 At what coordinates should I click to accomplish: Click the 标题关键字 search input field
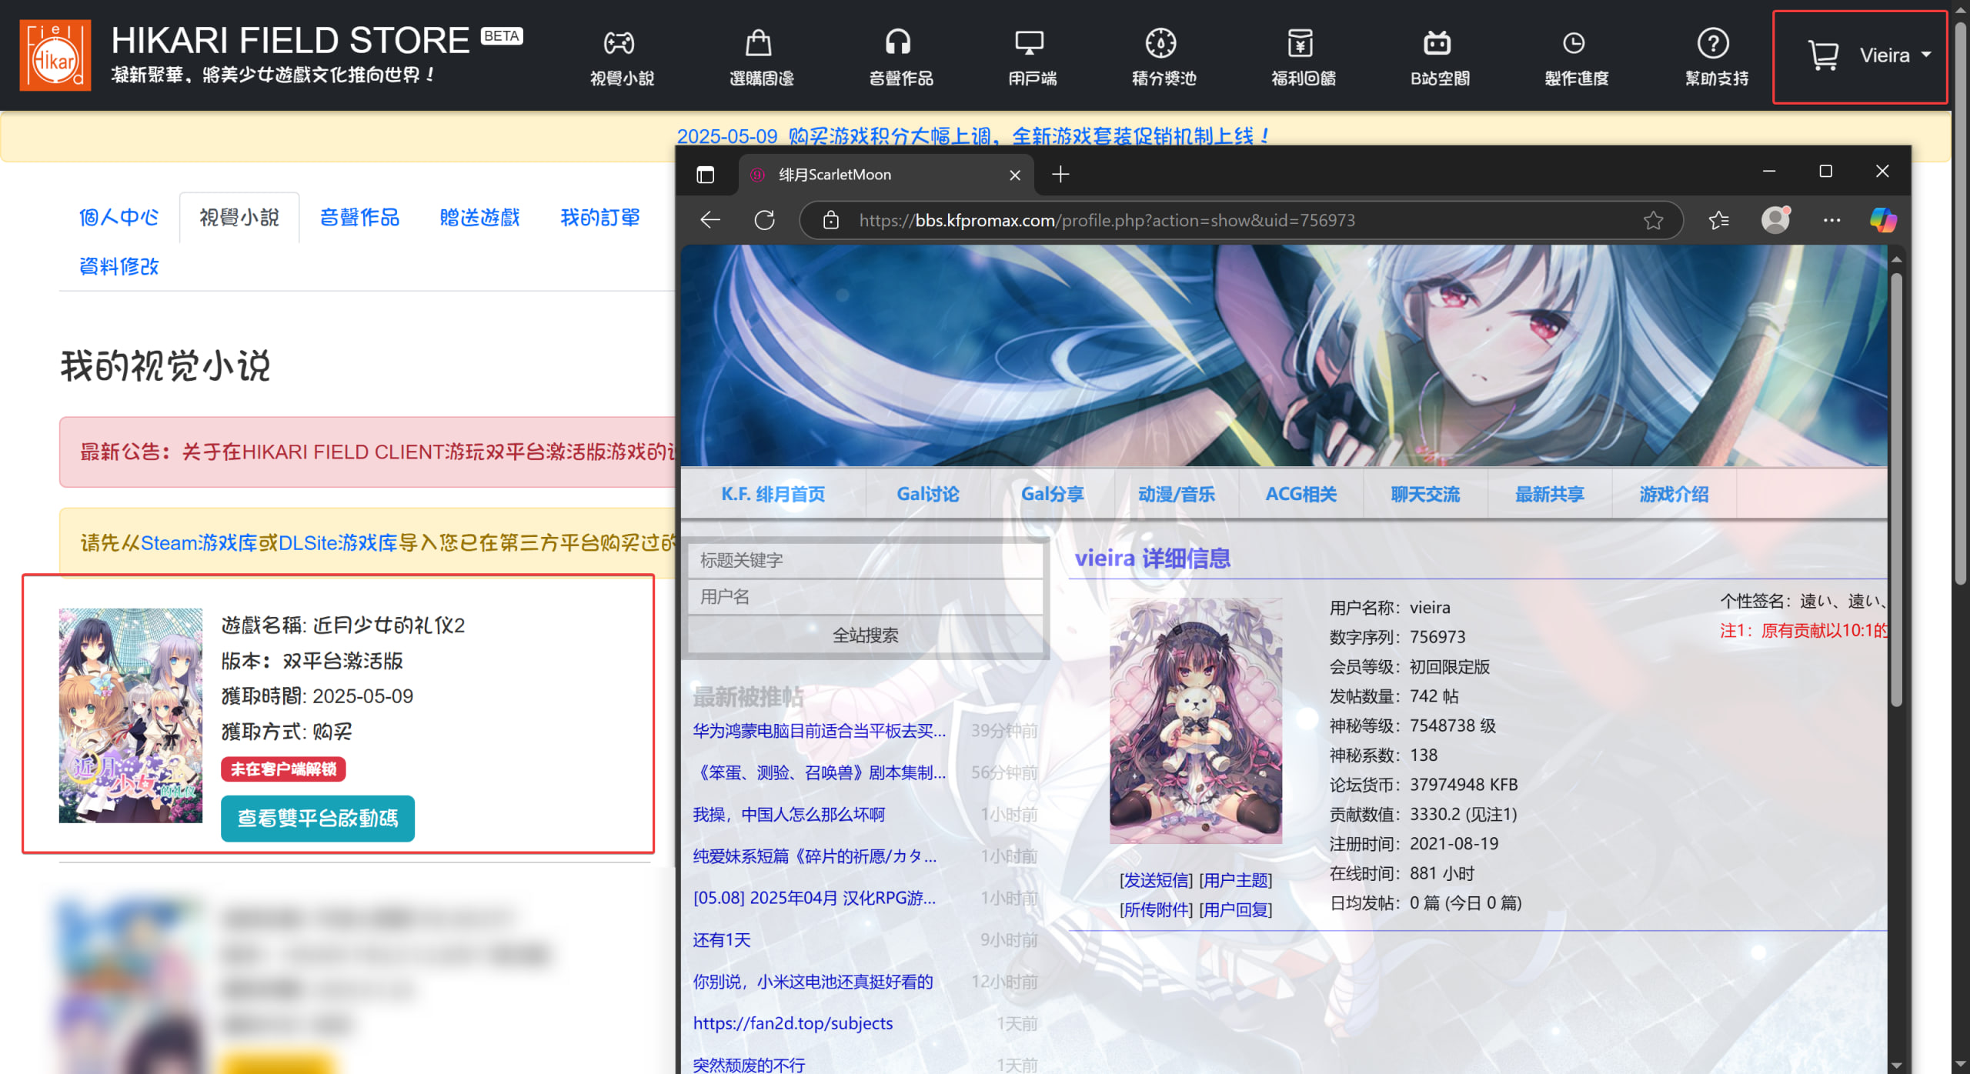pyautogui.click(x=865, y=560)
